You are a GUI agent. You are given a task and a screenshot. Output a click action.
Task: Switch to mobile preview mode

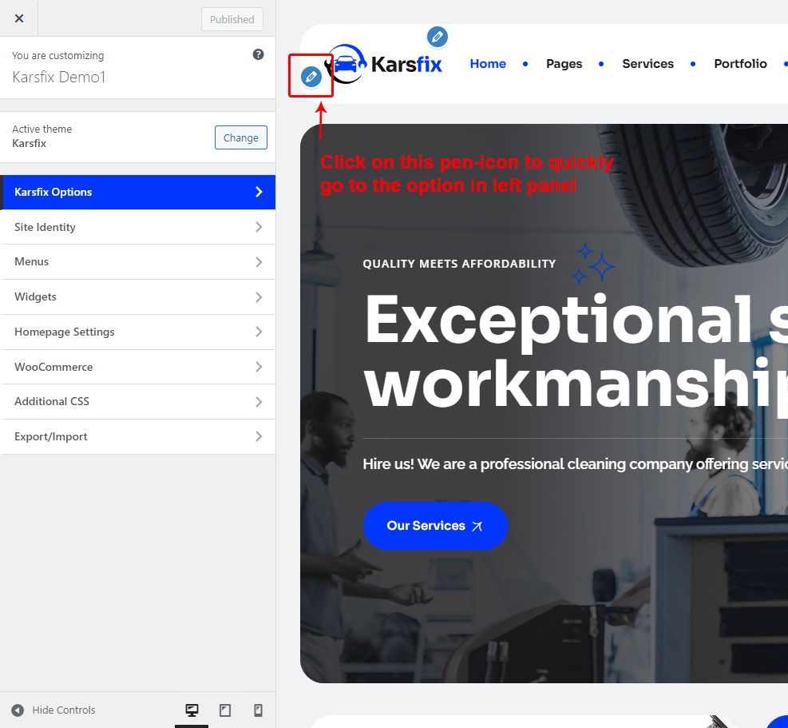click(x=258, y=710)
